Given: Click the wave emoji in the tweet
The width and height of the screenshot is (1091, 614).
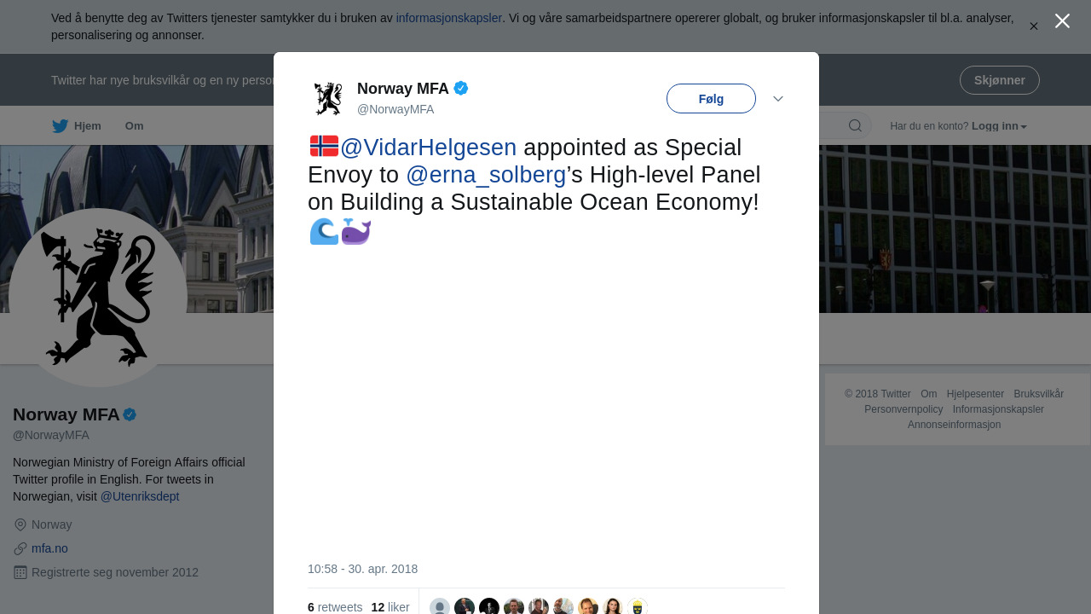Looking at the screenshot, I should pos(324,231).
